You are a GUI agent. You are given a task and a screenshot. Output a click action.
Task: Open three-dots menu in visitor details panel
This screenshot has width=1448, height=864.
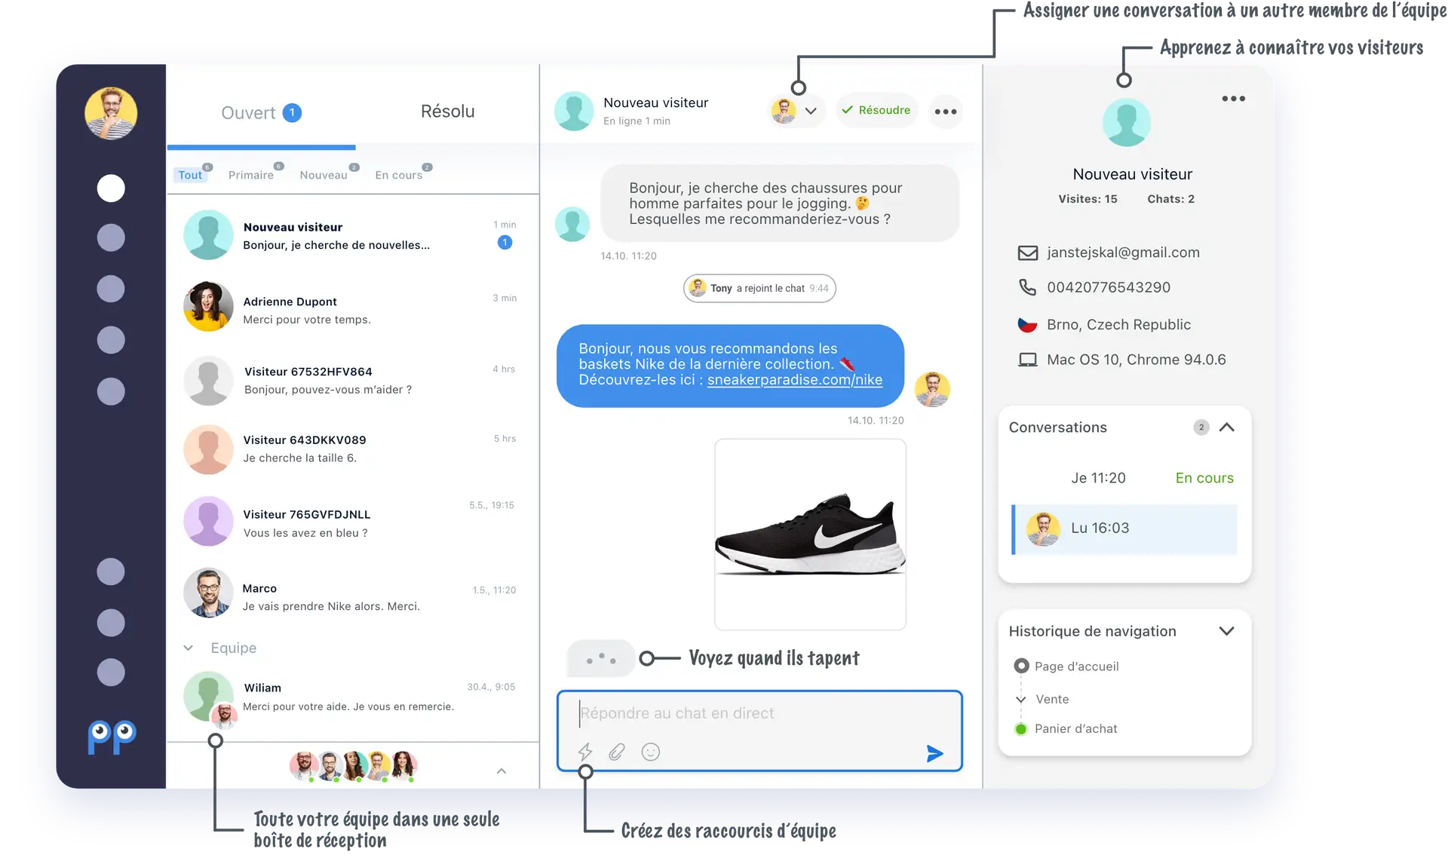[1233, 99]
